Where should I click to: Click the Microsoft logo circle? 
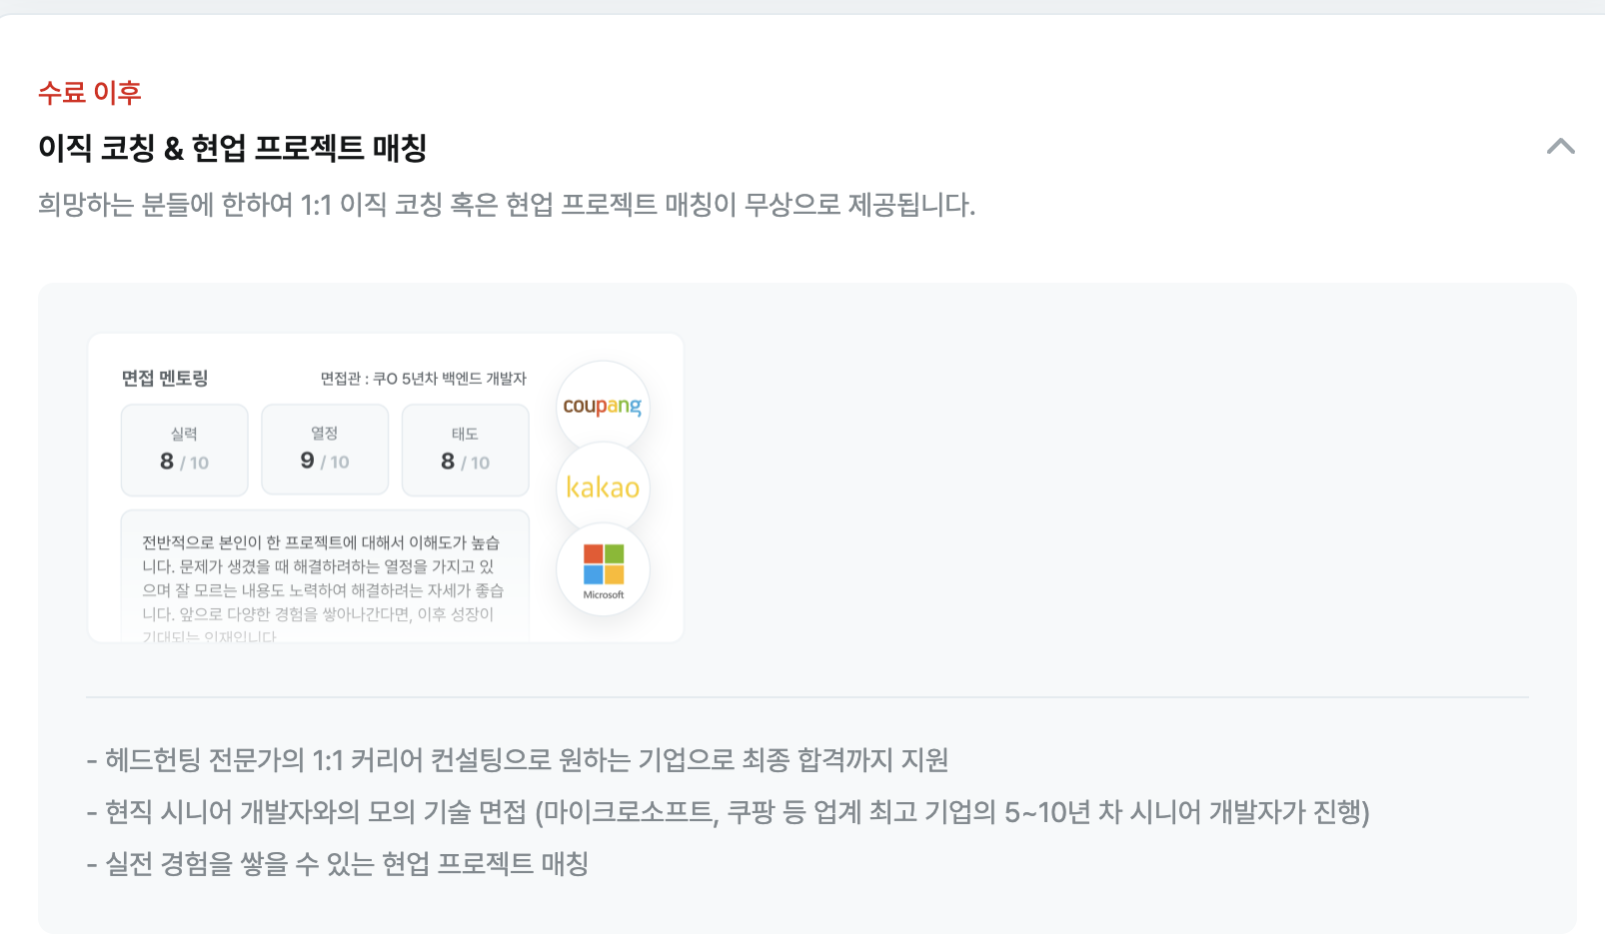tap(603, 569)
